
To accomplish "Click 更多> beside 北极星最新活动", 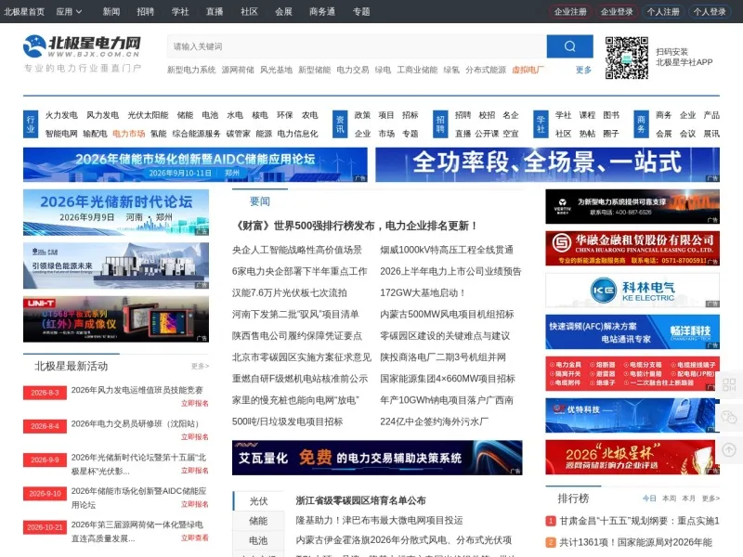I will (x=200, y=366).
